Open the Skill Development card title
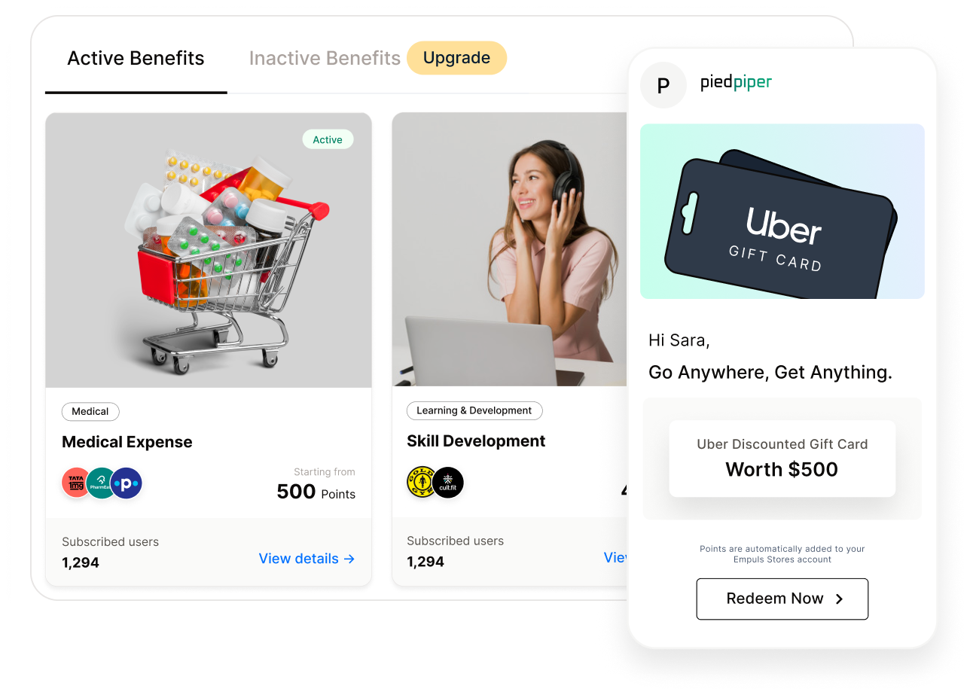 pyautogui.click(x=476, y=441)
